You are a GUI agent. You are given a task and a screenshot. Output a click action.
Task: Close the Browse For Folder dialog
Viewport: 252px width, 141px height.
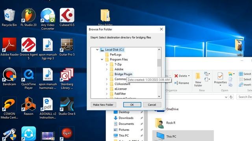point(161,29)
